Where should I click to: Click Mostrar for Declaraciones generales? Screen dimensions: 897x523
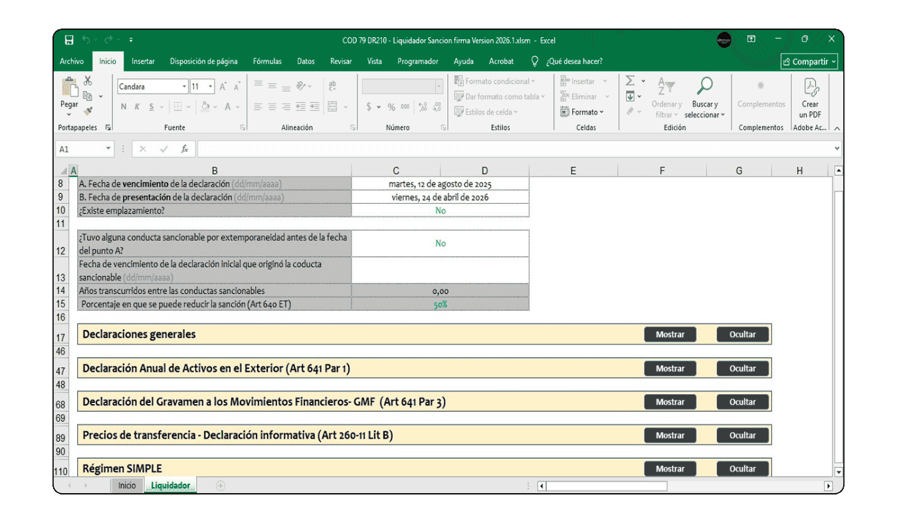670,335
